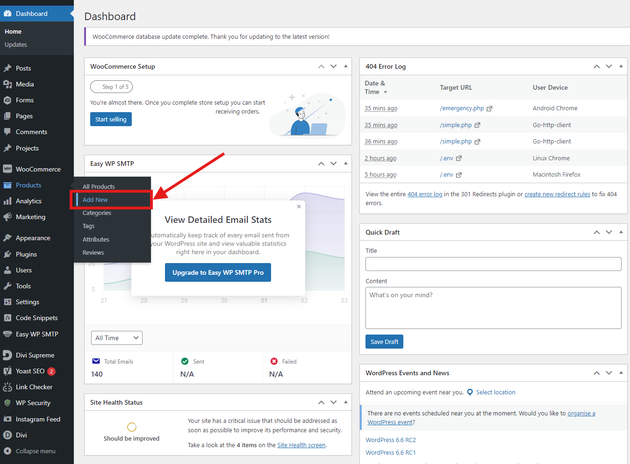The image size is (630, 464).
Task: Open external link icon beside /emergency.php
Action: pos(489,108)
